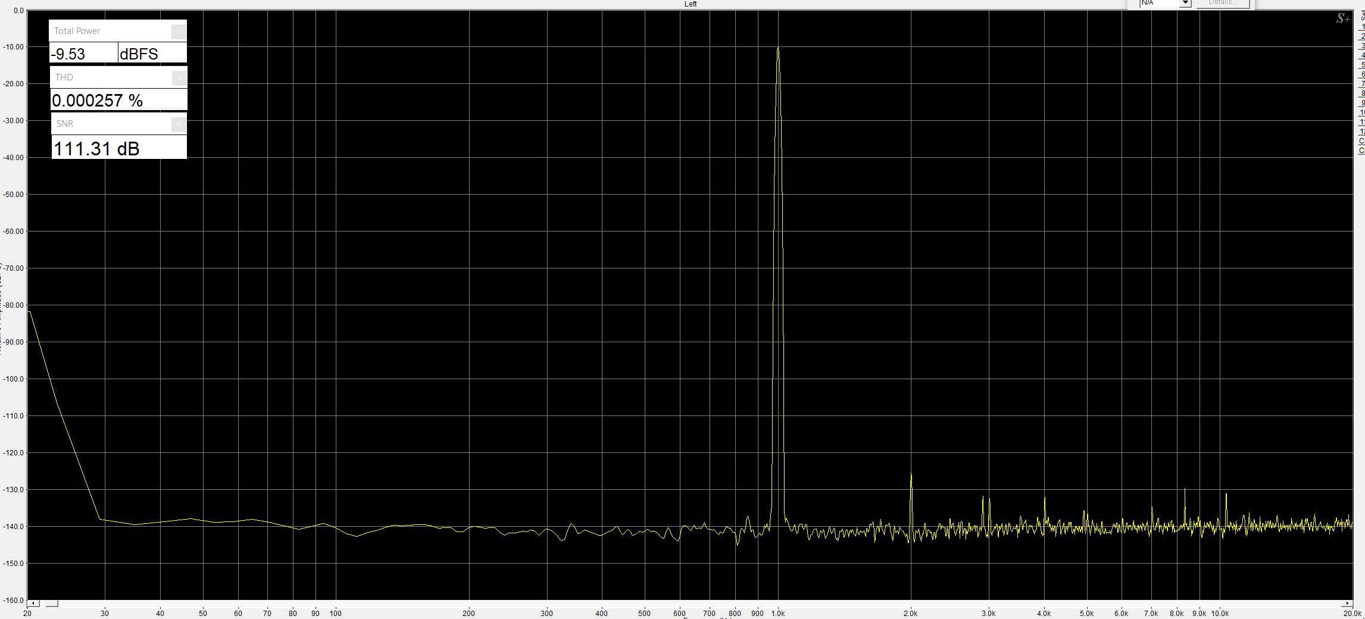Click the Details... button
This screenshot has height=619, width=1365.
pyautogui.click(x=1223, y=3)
